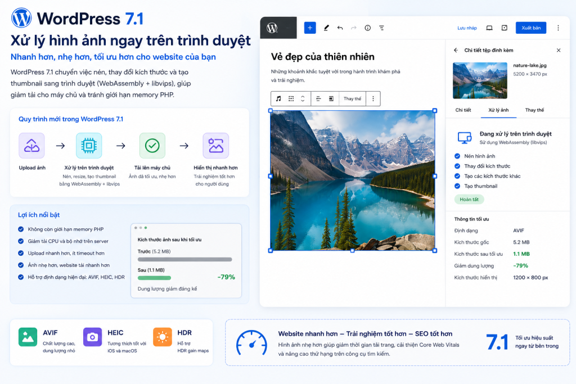Switch to the Chi tiết tab
Image resolution: width=576 pixels, height=384 pixels.
(x=463, y=110)
